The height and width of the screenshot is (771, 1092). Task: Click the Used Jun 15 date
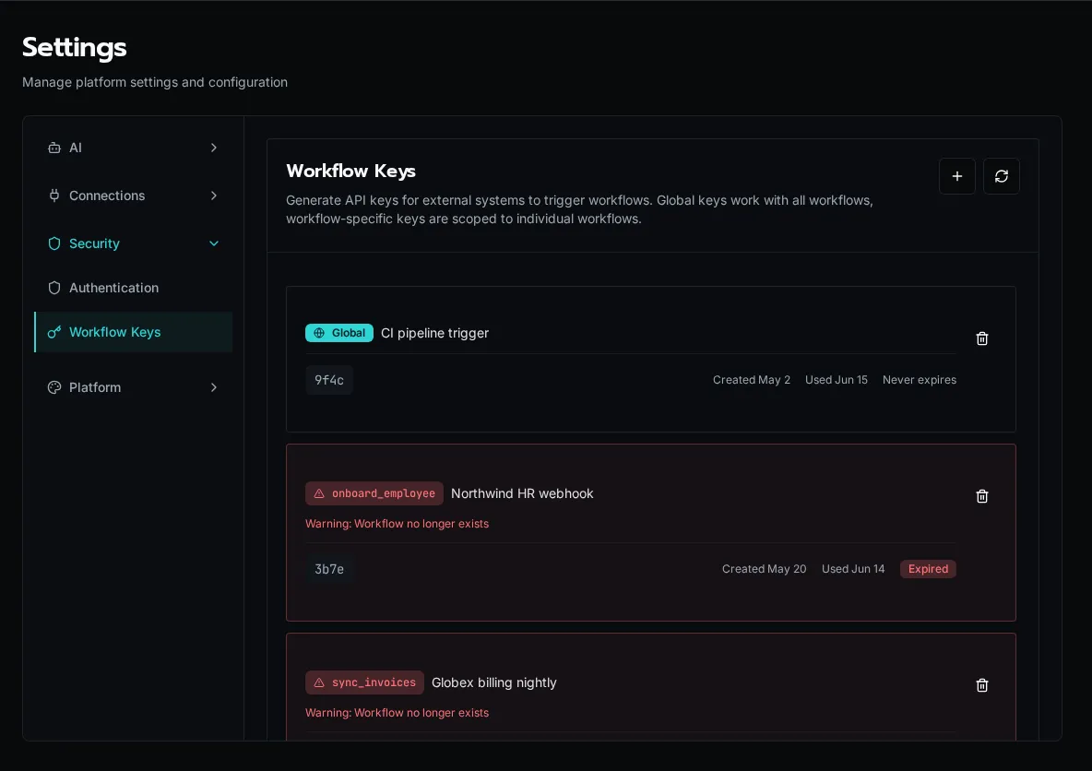(837, 380)
